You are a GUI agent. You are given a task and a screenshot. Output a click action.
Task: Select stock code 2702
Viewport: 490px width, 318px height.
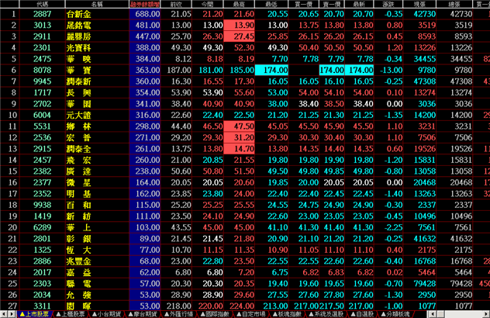click(x=42, y=104)
